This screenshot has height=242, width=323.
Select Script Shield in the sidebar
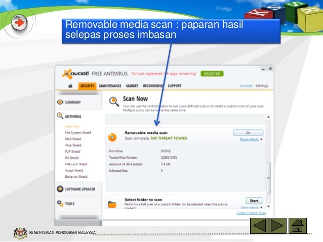(x=74, y=170)
